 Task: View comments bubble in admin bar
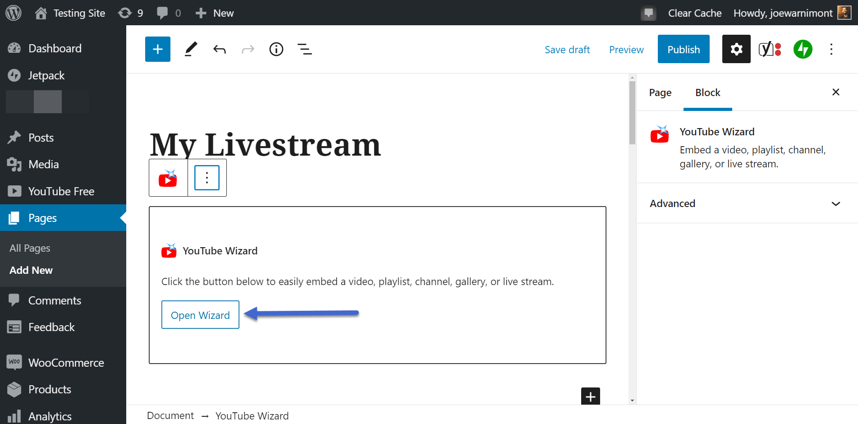pos(169,13)
